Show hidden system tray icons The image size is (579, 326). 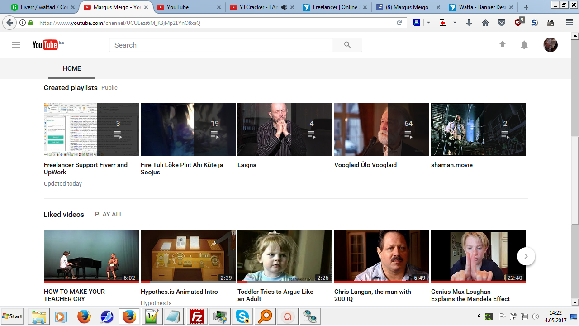[x=479, y=316]
